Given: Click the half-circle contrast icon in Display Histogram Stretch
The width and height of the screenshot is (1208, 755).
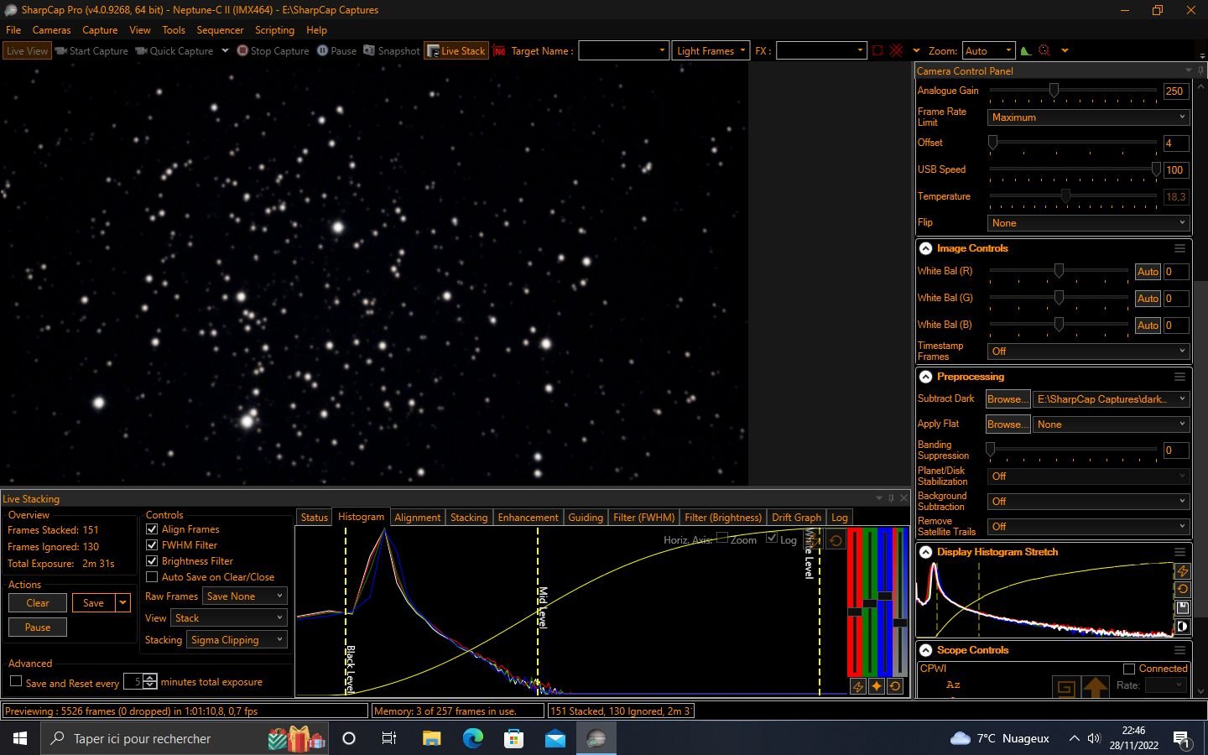Looking at the screenshot, I should click(1182, 626).
